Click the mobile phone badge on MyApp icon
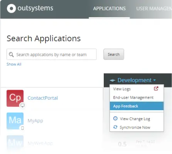The height and width of the screenshot is (154, 172). click(x=22, y=128)
